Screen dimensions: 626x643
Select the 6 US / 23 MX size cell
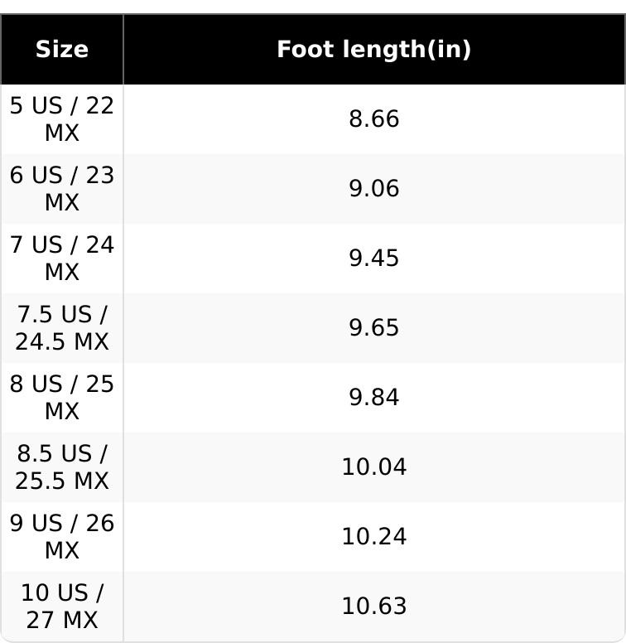click(62, 189)
